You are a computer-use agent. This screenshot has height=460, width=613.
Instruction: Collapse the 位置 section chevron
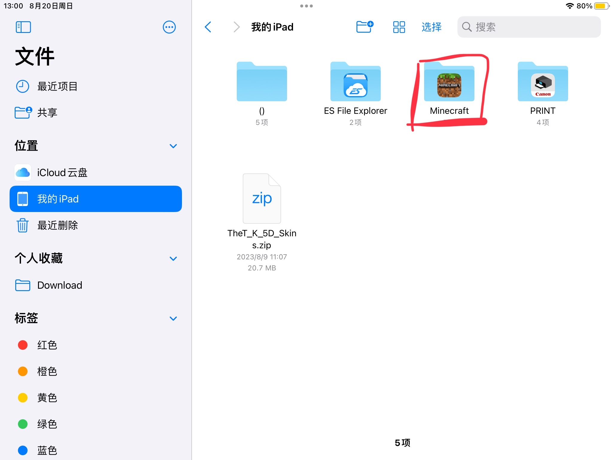tap(173, 146)
